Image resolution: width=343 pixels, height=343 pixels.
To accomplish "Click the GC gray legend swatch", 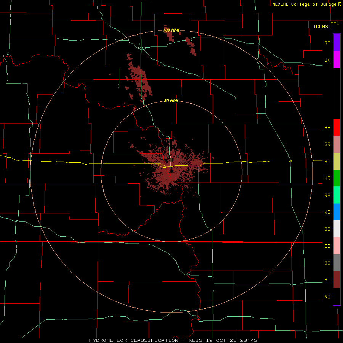I will (337, 263).
